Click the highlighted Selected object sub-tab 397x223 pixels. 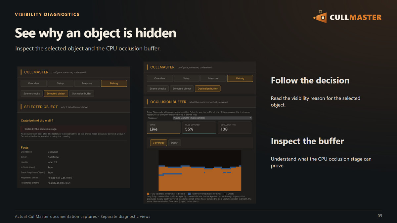click(56, 93)
